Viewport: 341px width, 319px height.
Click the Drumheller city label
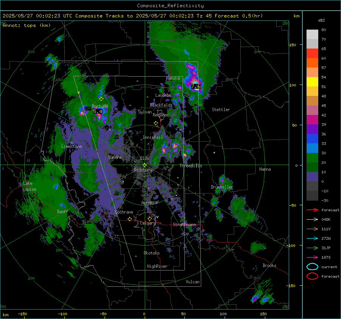(x=222, y=187)
